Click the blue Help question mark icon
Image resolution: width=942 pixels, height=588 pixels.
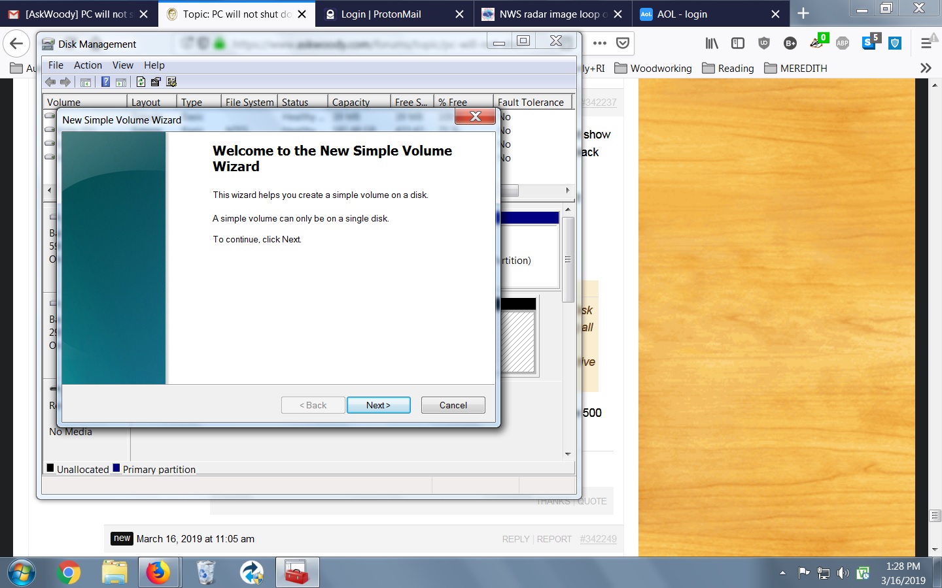pyautogui.click(x=105, y=82)
